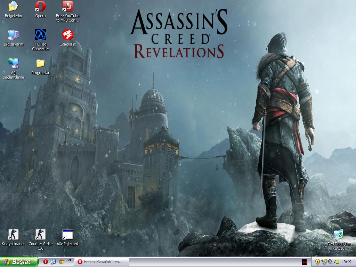Viewport: 356px width, 267px height.
Task: Open the TR language indicator menu
Action: pyautogui.click(x=304, y=262)
